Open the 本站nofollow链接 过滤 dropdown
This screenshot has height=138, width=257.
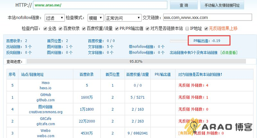click(55, 18)
